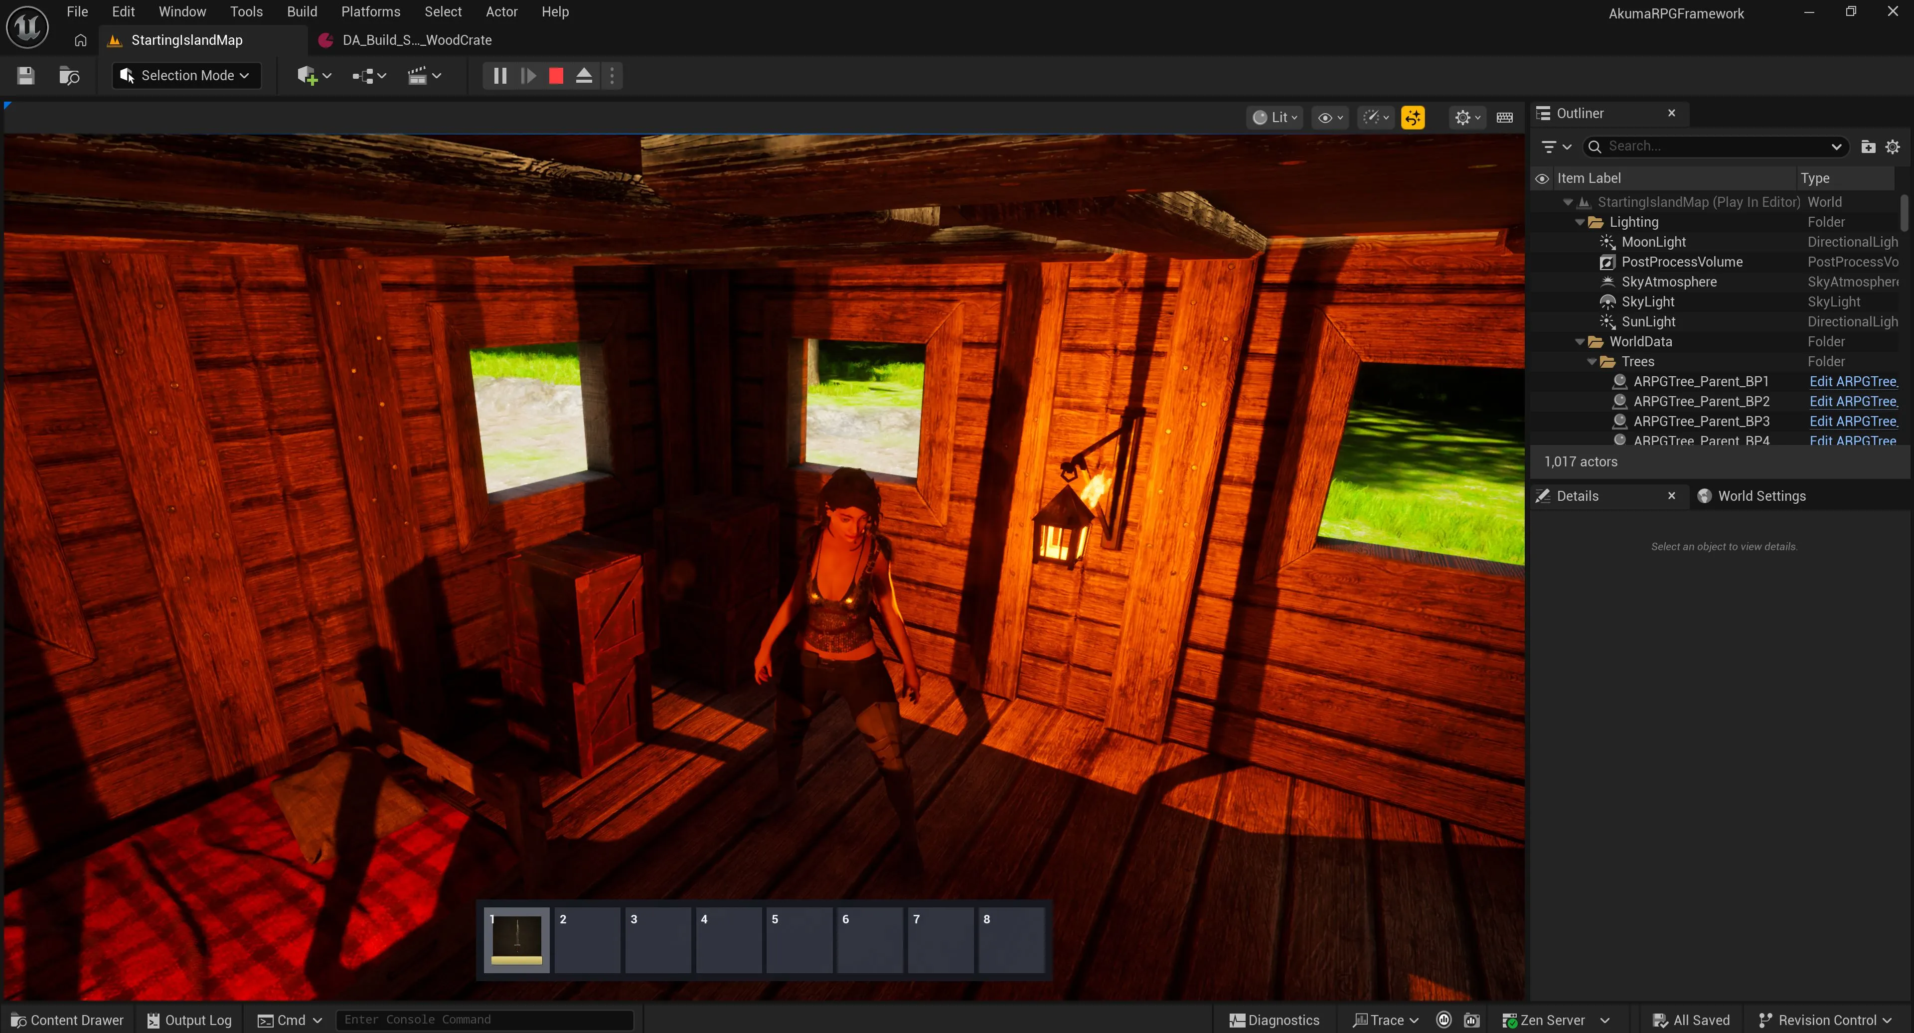The width and height of the screenshot is (1914, 1033).
Task: Switch to the Details tab
Action: (1578, 496)
